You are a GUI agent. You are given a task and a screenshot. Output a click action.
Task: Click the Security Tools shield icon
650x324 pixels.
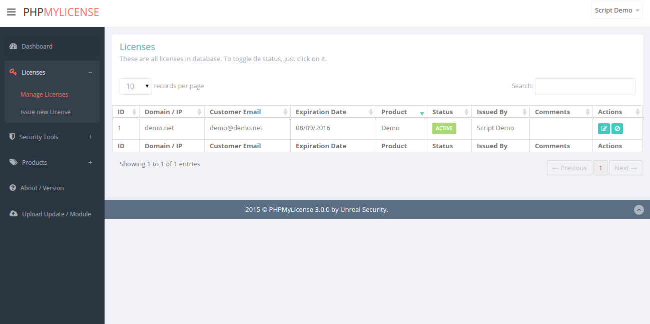(x=13, y=137)
